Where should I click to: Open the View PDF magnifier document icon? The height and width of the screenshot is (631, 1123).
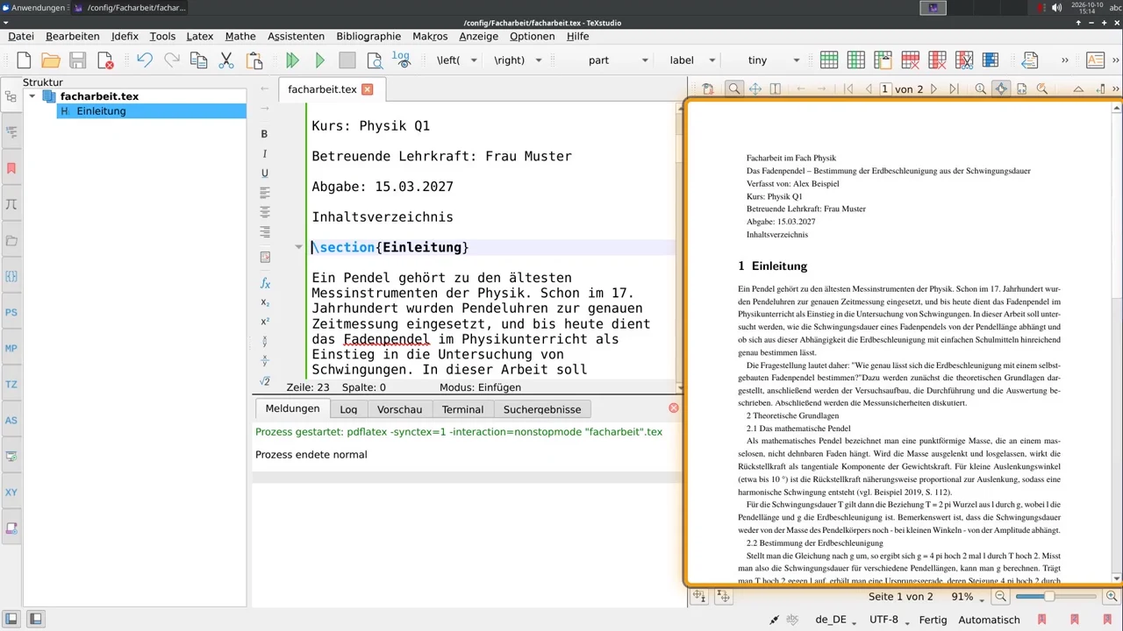coord(375,60)
